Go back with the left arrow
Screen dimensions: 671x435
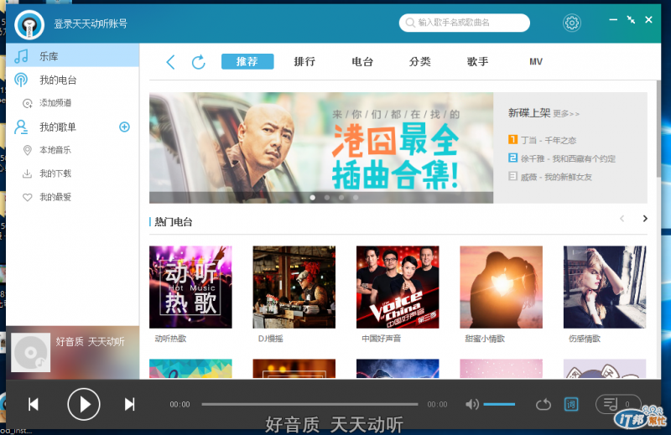click(170, 62)
